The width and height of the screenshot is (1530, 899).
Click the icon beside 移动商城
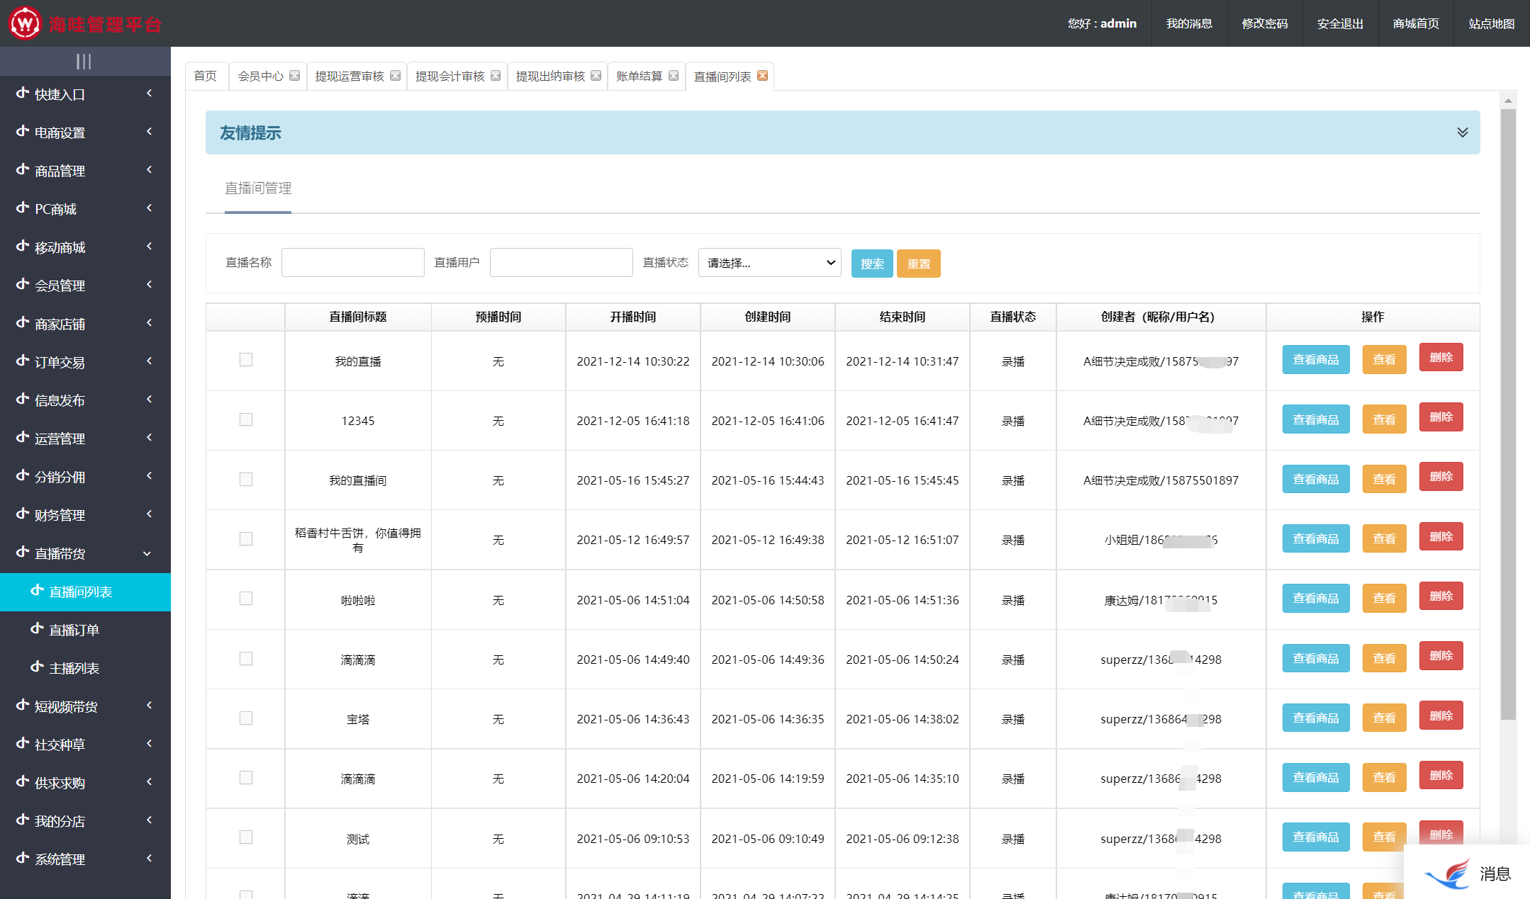[x=23, y=246]
